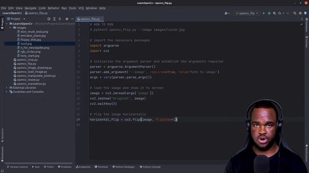Image resolution: width=309 pixels, height=173 pixels.
Task: Open the File menu
Action: tap(3, 8)
